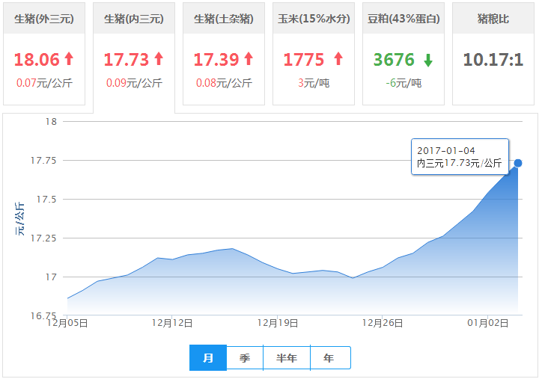The height and width of the screenshot is (382, 542).
Task: Open the 豆粕(43%蛋白) price card
Action: tap(404, 54)
